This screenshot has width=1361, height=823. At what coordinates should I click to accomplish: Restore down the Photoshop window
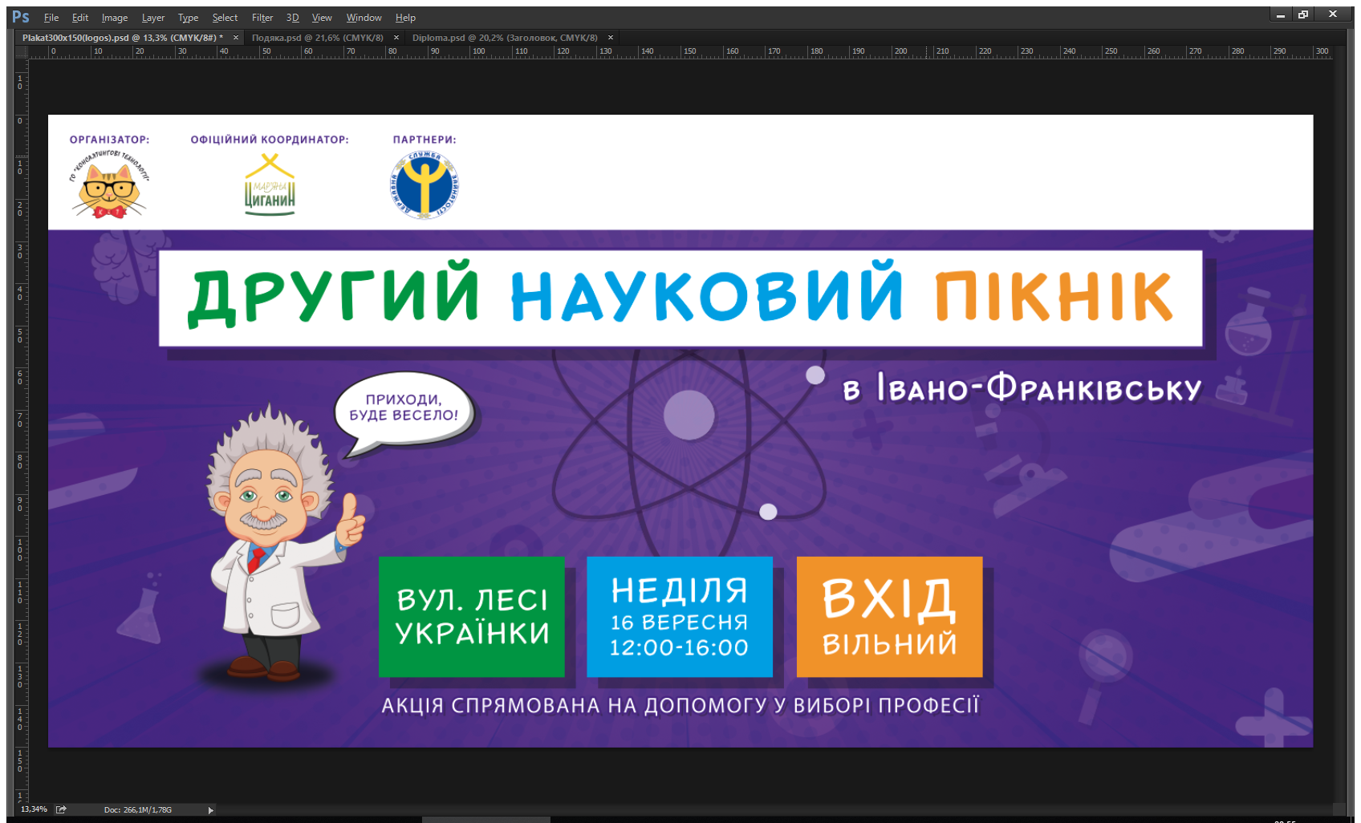tap(1303, 14)
